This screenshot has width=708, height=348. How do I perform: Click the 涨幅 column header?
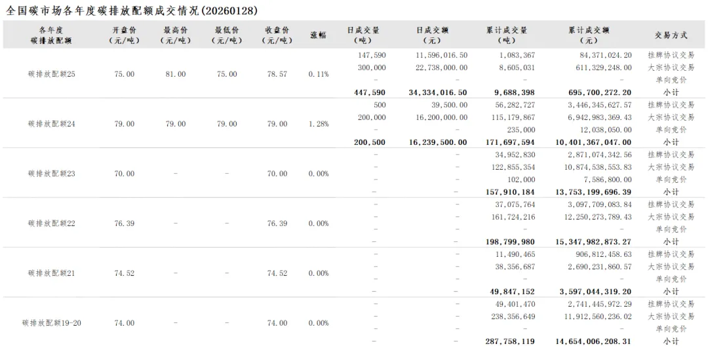pyautogui.click(x=318, y=35)
